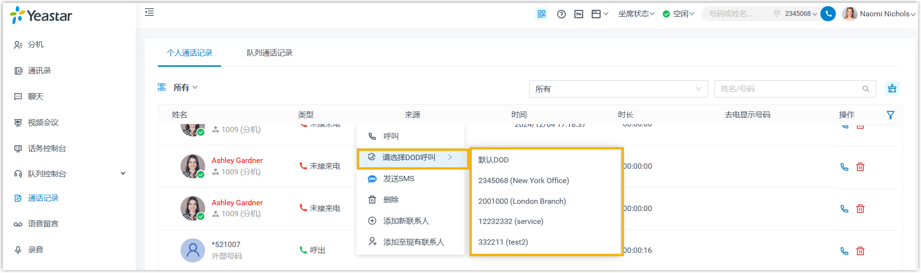
Task: Open the 所有 filter combo box
Action: tap(618, 89)
